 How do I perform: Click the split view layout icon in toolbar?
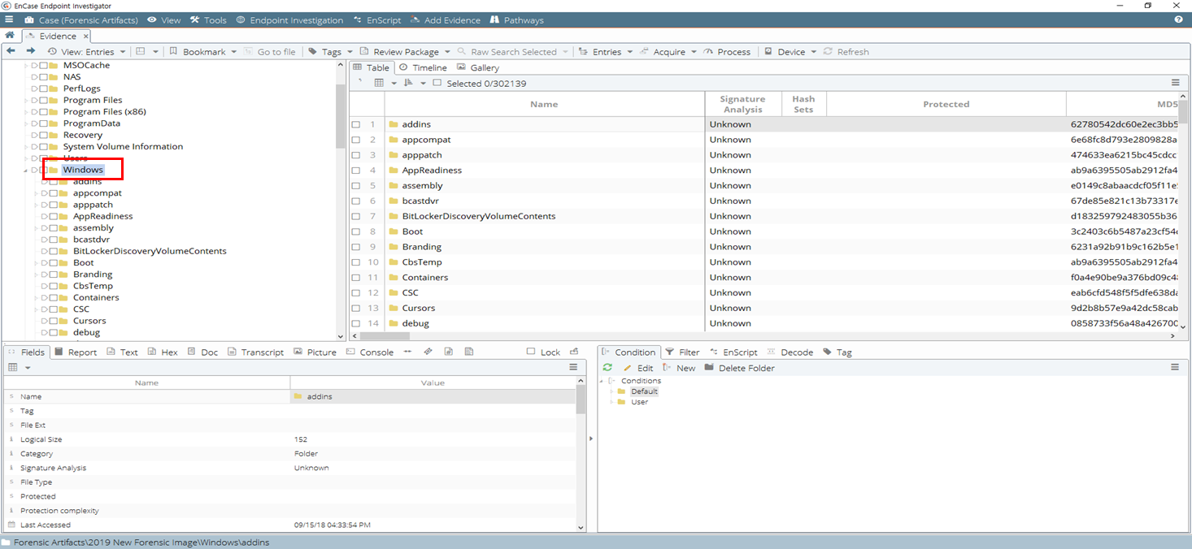[141, 51]
